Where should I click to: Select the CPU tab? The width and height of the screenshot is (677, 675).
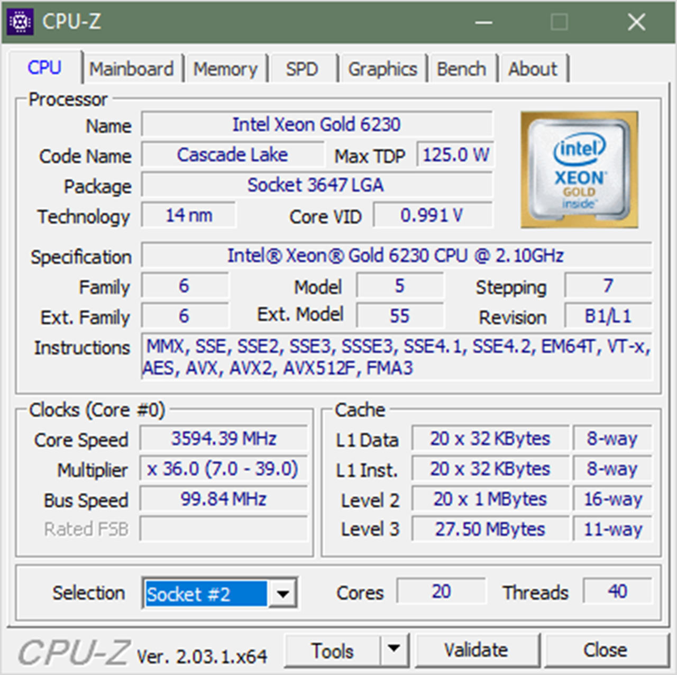tap(44, 68)
